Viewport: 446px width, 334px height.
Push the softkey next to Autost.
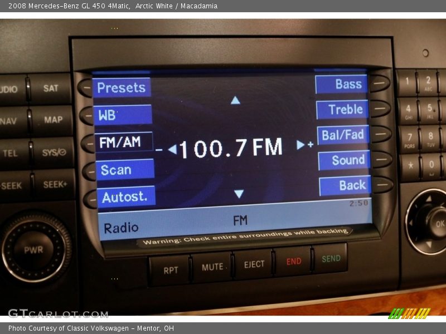click(x=91, y=199)
